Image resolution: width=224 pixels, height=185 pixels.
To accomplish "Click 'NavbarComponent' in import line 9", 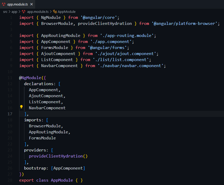I will (59, 66).
